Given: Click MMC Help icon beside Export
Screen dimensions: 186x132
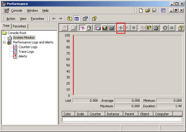Looking at the screenshot, I should [x=94, y=19].
